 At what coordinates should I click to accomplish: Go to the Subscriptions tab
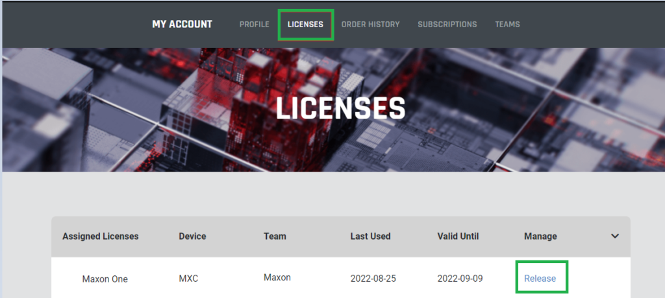pos(447,25)
